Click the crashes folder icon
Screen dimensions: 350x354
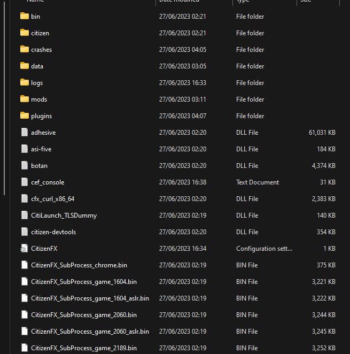click(24, 49)
